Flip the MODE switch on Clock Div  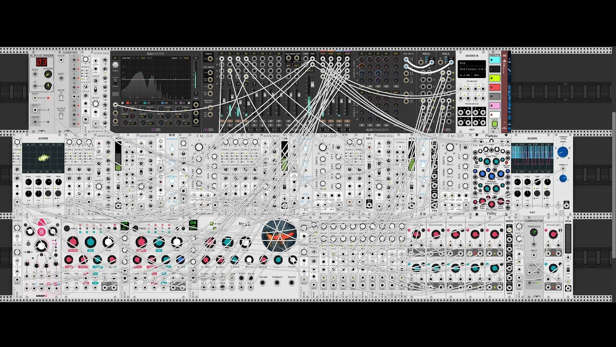coord(61,96)
